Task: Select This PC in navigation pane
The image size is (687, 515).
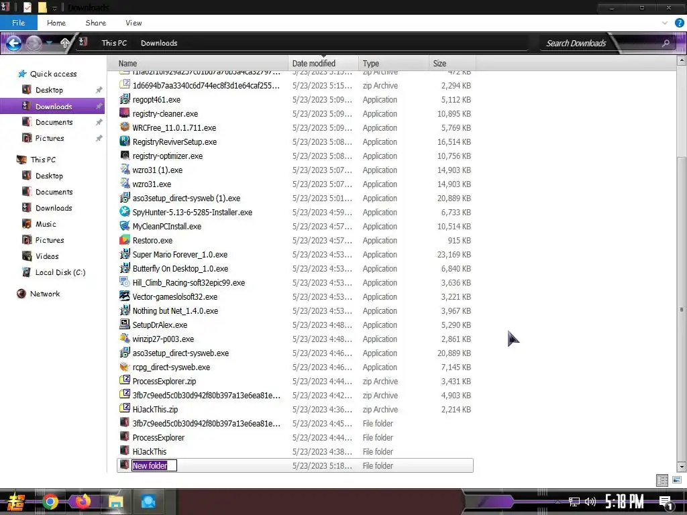Action: coord(43,160)
